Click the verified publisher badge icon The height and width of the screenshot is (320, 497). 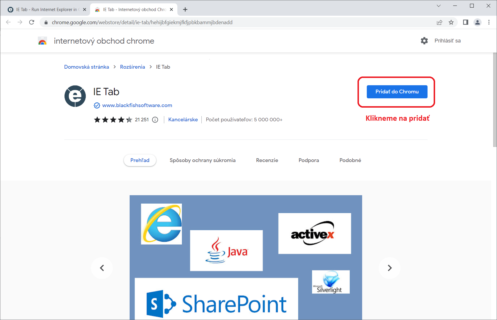[97, 105]
